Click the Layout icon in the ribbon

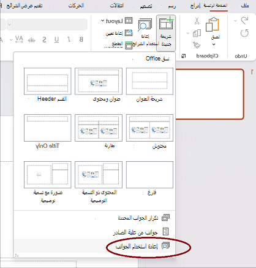pyautogui.click(x=129, y=21)
